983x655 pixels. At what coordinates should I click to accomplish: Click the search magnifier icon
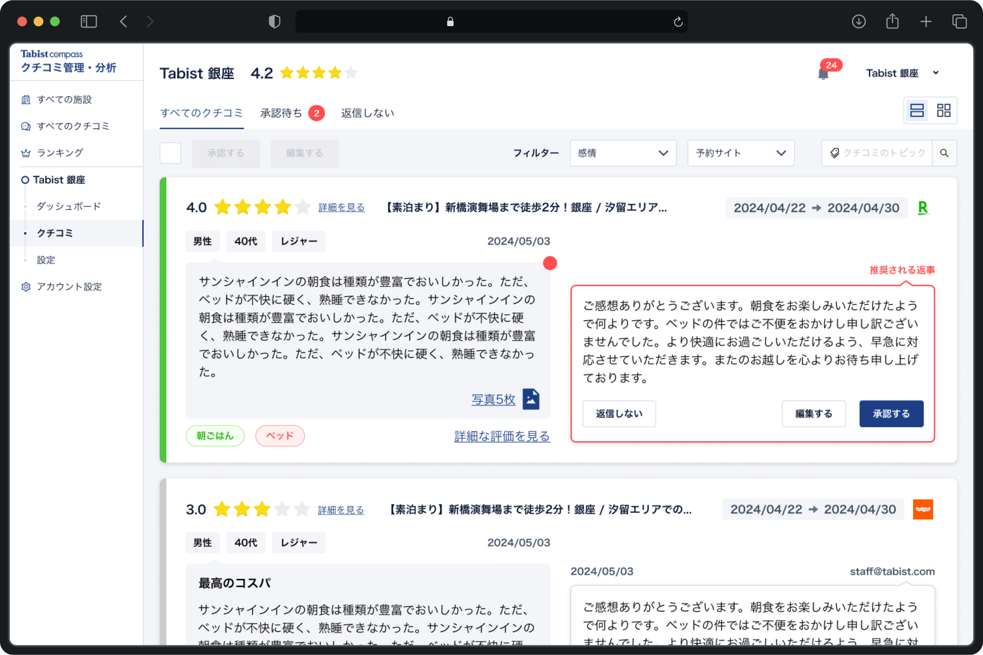(944, 153)
